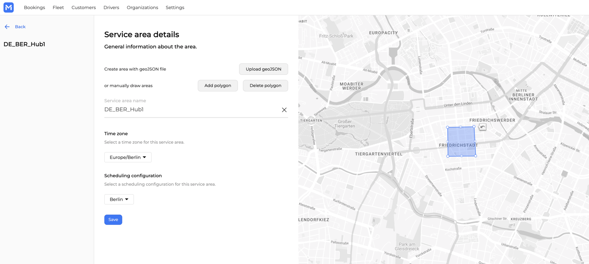Open the Drivers section
The height and width of the screenshot is (264, 589).
click(x=111, y=7)
